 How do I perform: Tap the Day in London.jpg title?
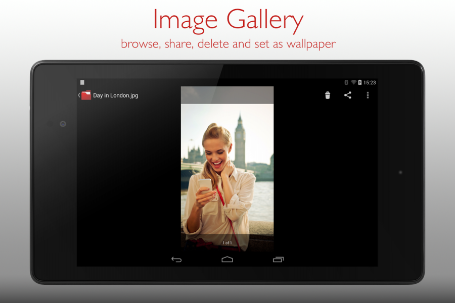click(115, 95)
